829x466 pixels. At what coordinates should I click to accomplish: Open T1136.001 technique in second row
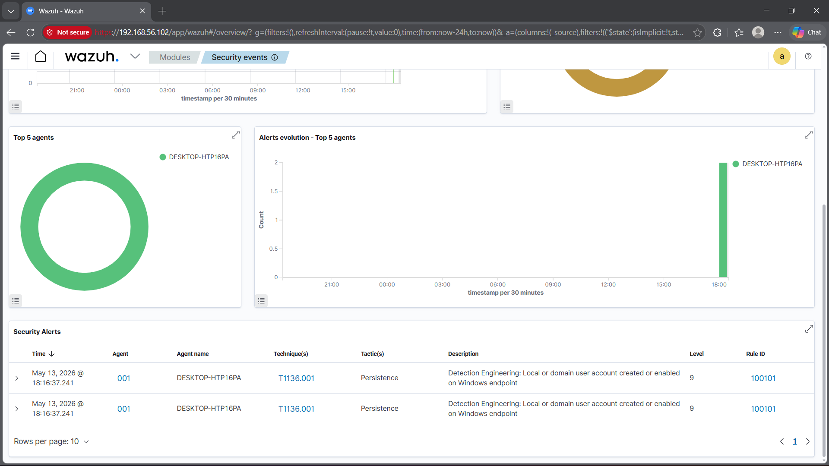click(296, 409)
